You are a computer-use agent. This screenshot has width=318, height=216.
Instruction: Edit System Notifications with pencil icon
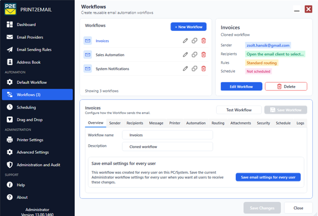coord(185,69)
